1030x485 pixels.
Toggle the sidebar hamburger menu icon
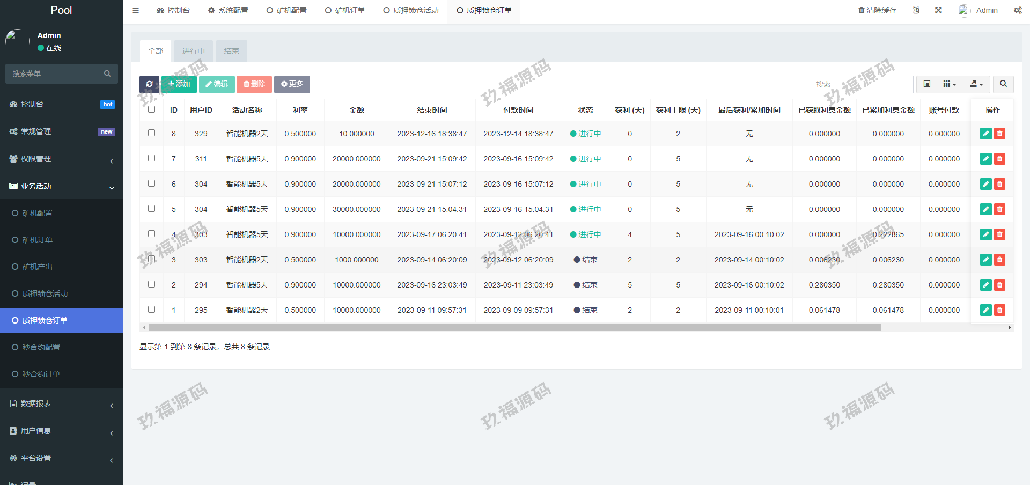pos(136,10)
